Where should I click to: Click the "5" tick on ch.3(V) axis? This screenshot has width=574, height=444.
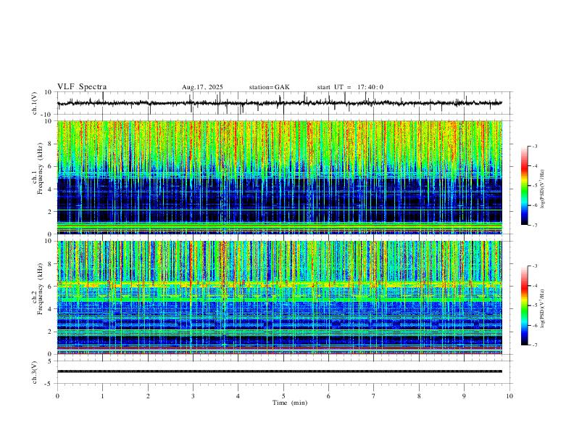[51, 361]
